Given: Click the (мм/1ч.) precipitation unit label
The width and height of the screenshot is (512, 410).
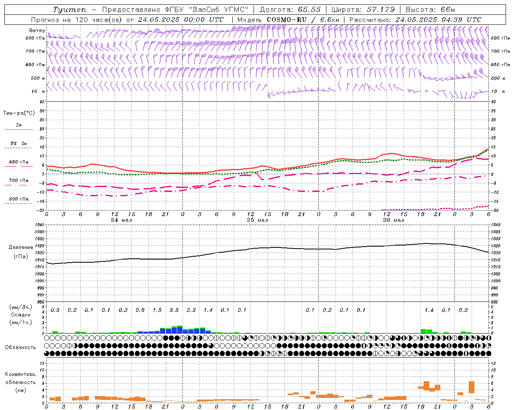Looking at the screenshot, I should 21,322.
